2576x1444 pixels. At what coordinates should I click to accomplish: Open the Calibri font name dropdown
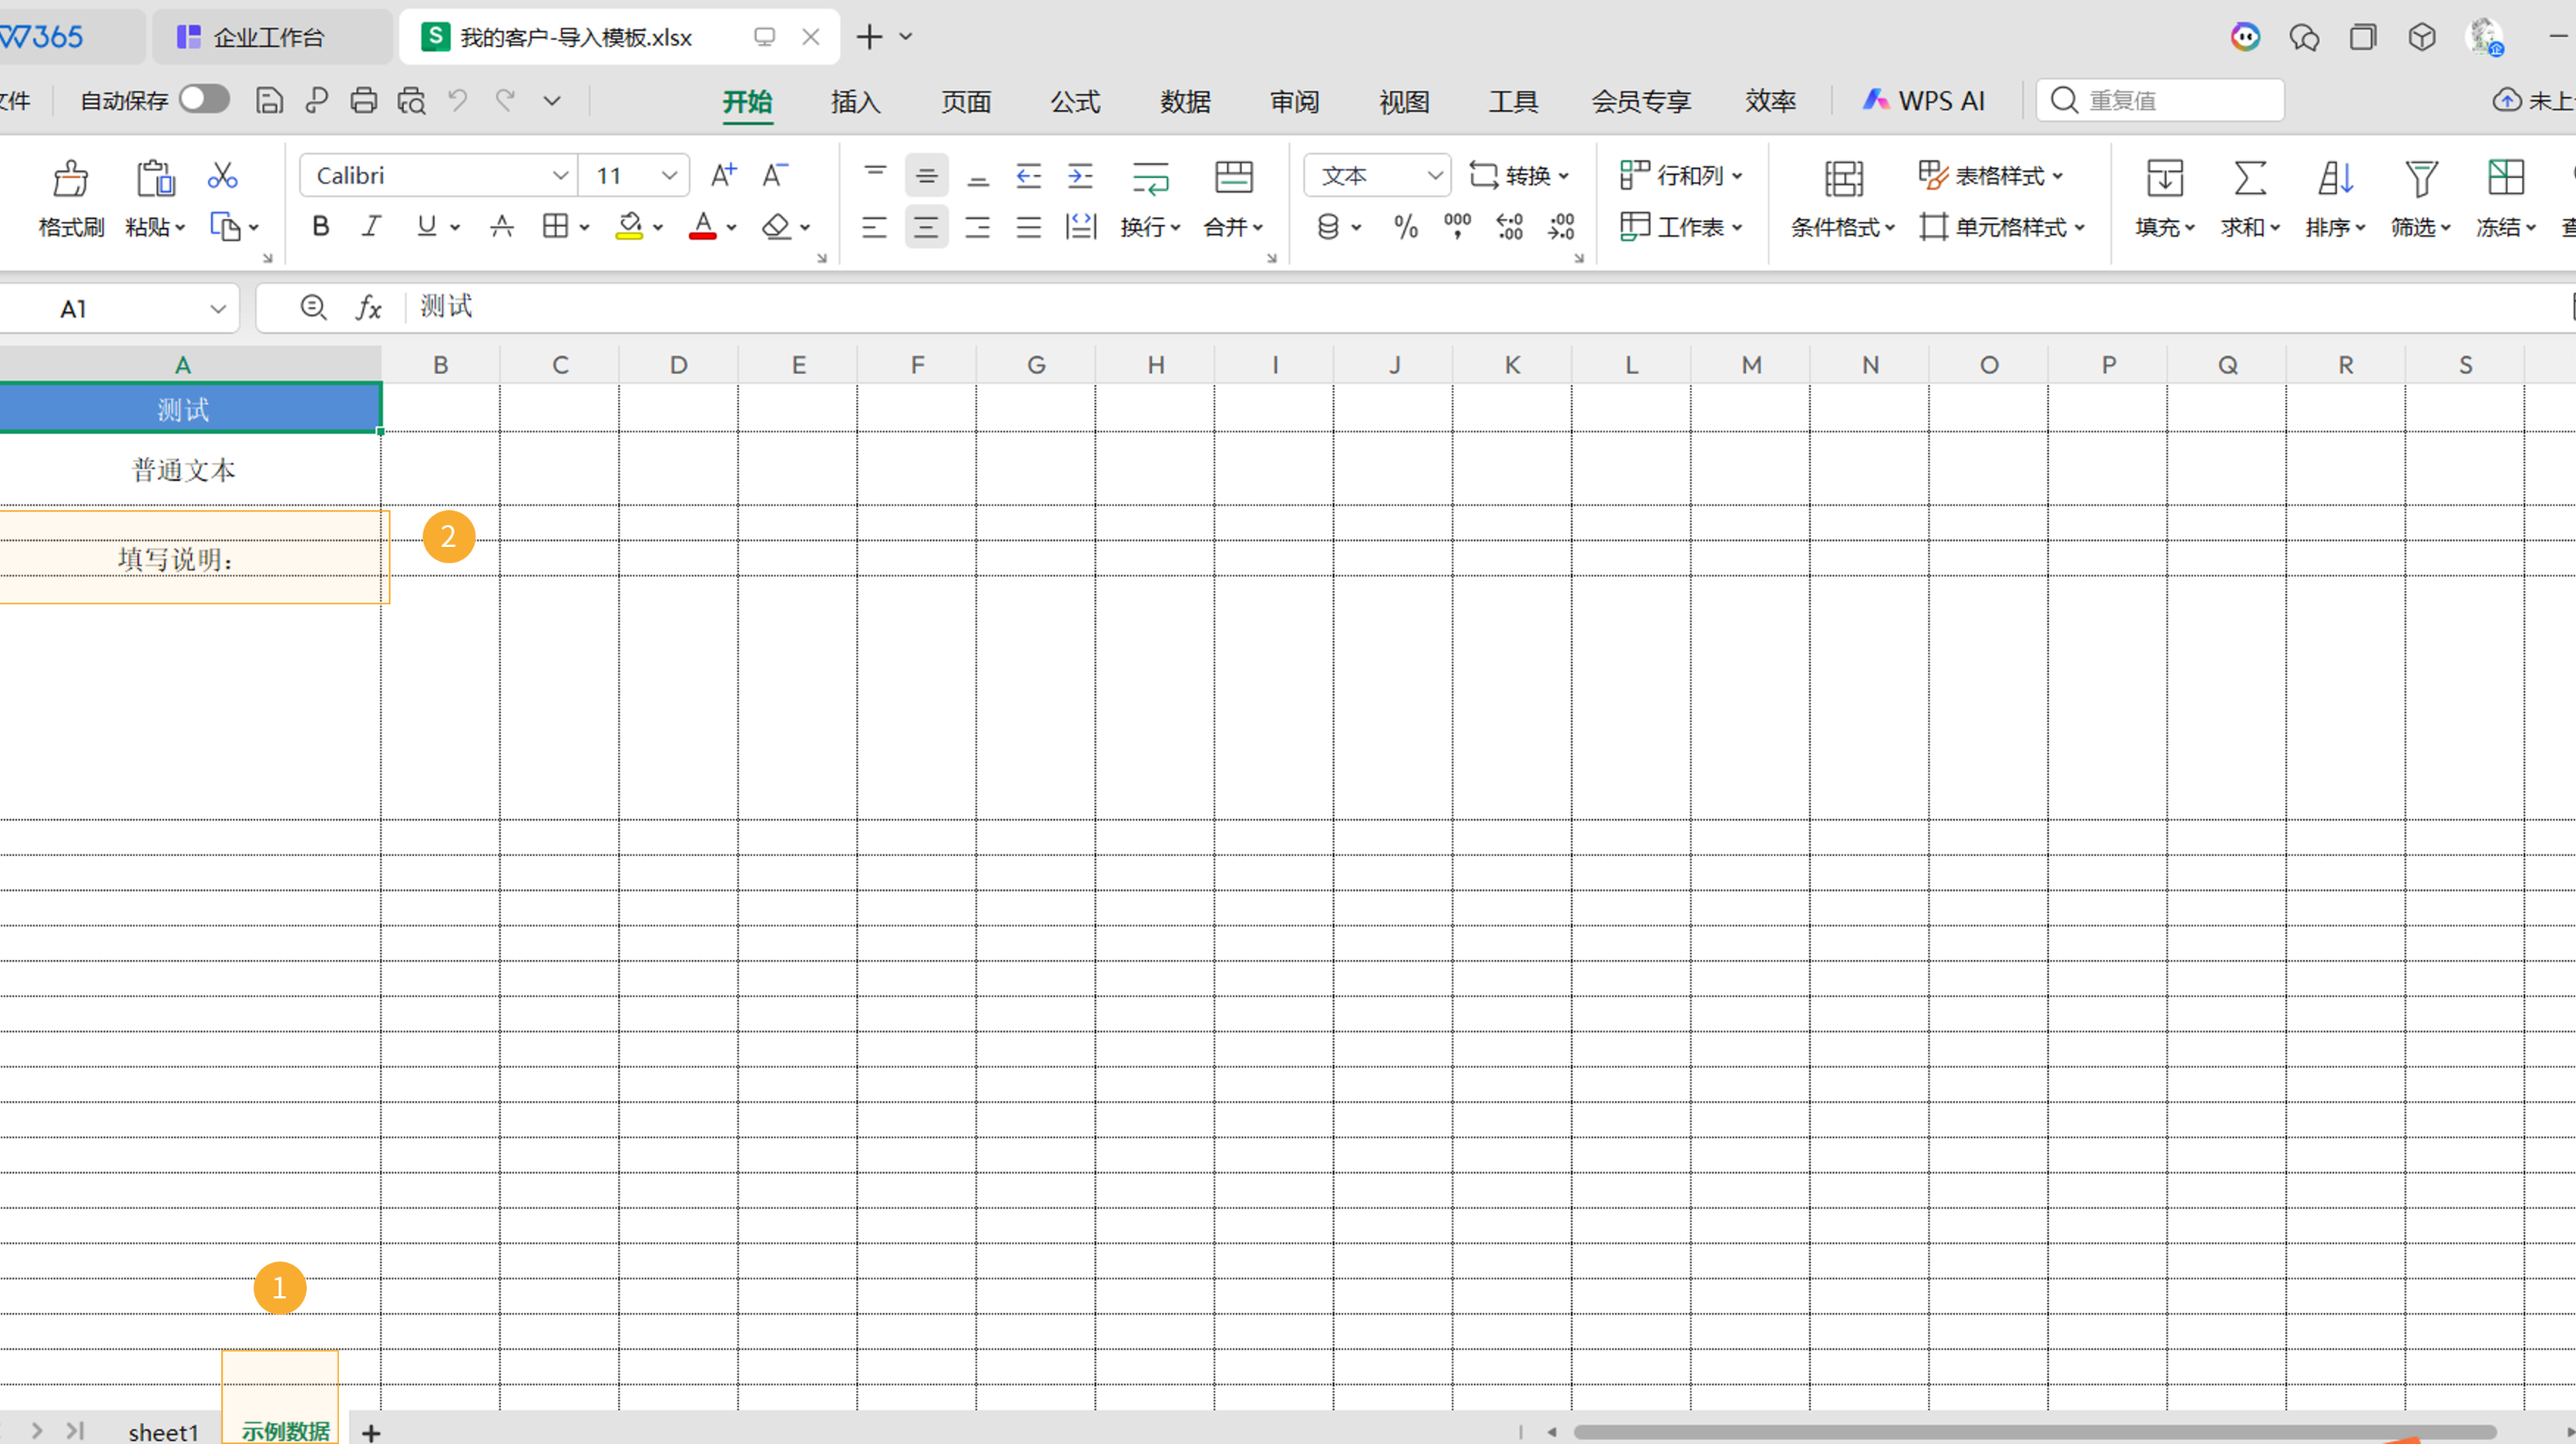(x=560, y=176)
